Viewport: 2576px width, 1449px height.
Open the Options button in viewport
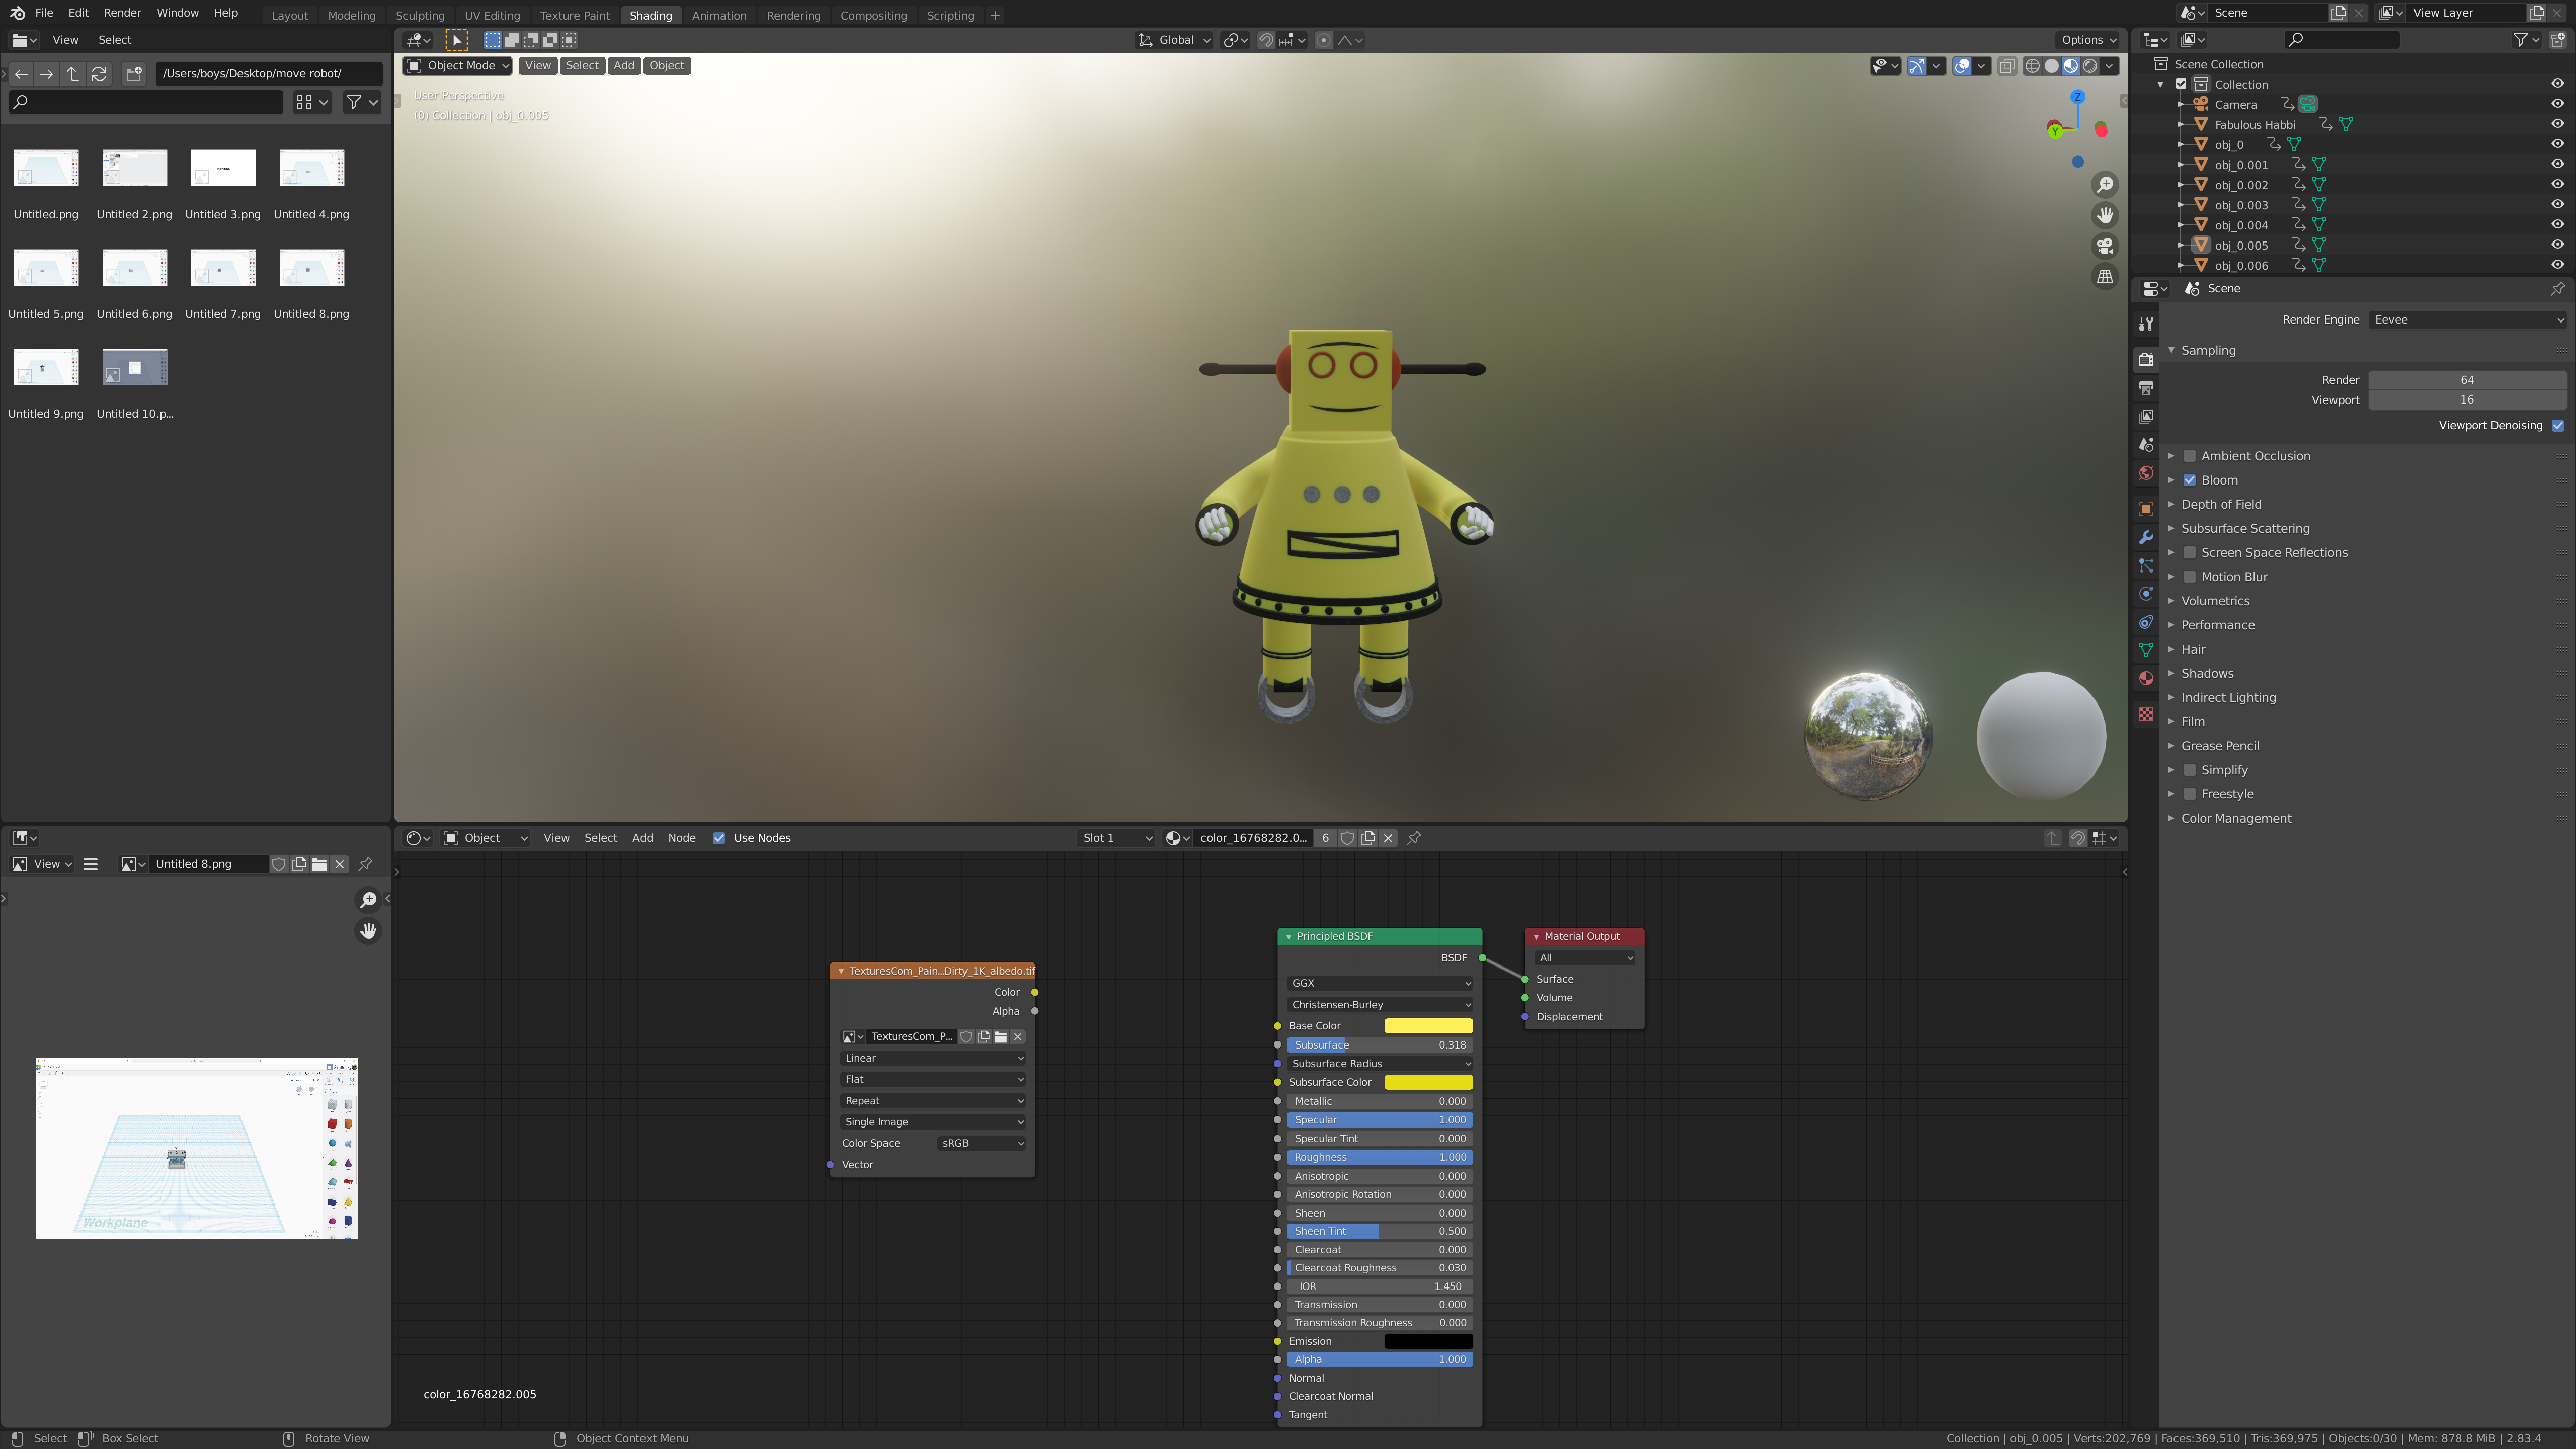[x=2088, y=40]
